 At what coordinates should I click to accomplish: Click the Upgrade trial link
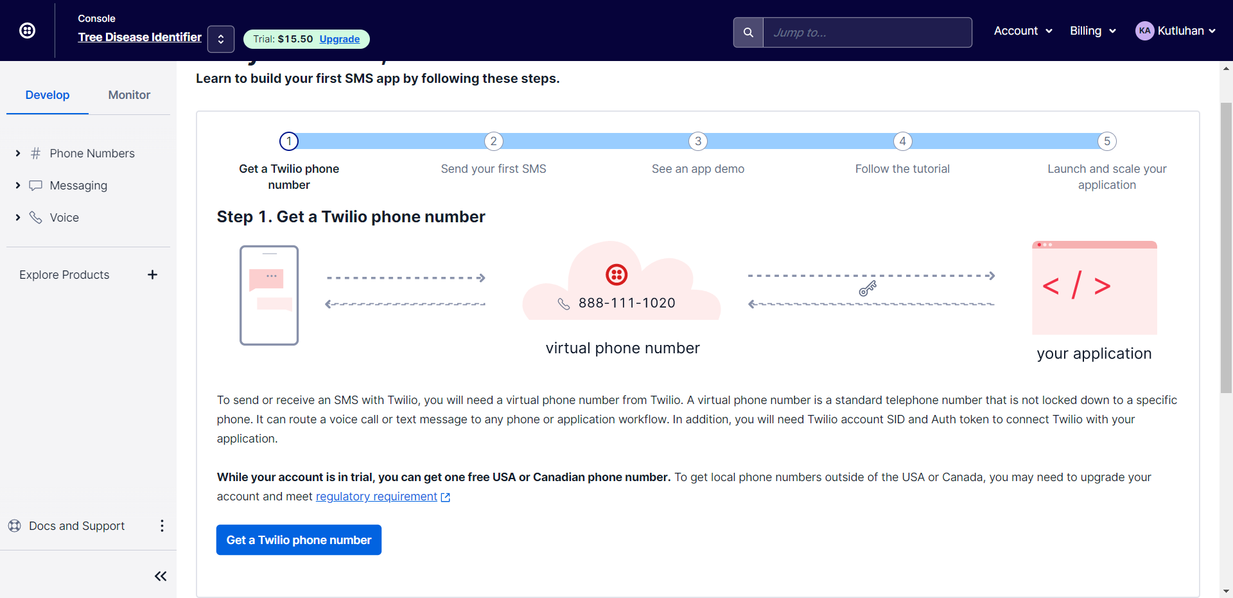pos(340,39)
